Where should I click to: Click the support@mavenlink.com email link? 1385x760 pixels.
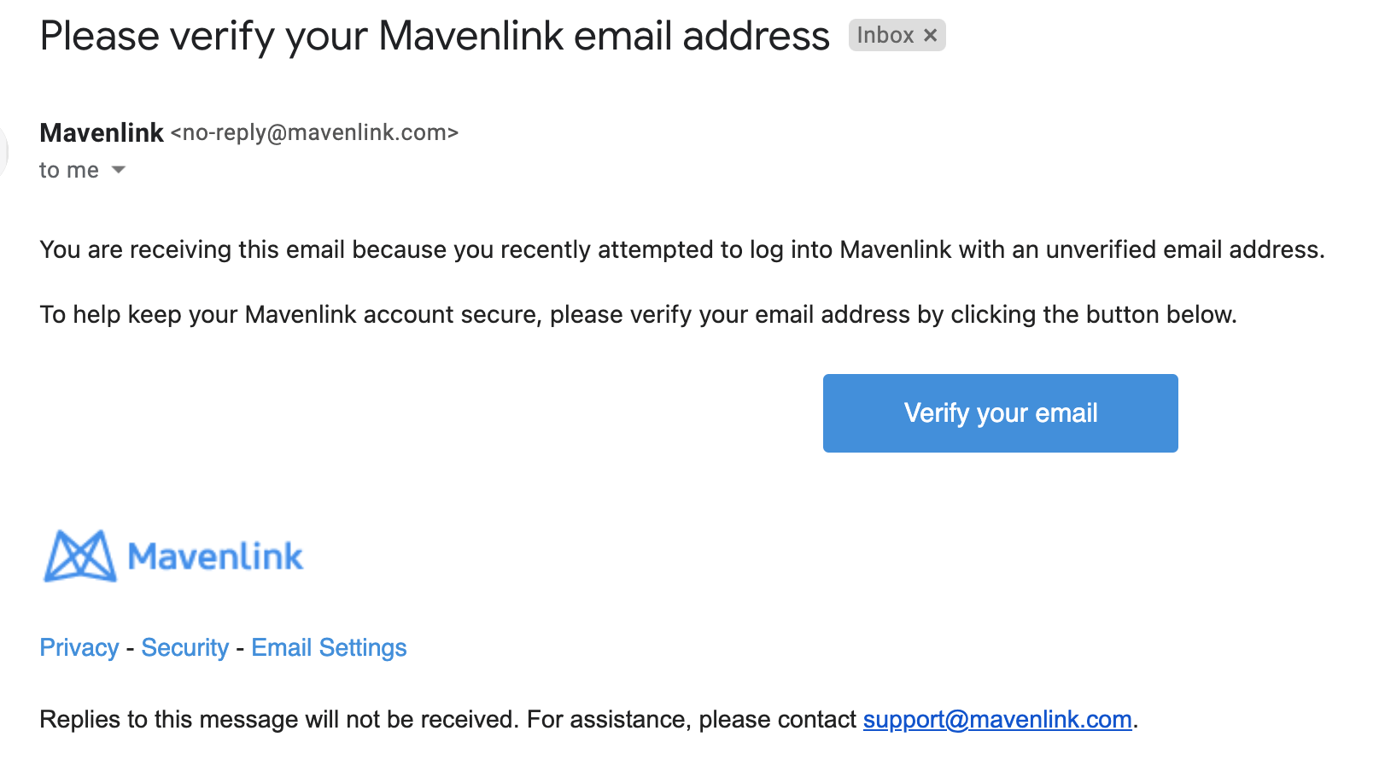pos(997,720)
